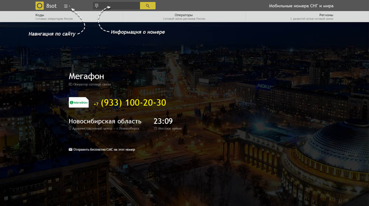Click the Мегафон operator heading
369x206 pixels.
point(86,76)
